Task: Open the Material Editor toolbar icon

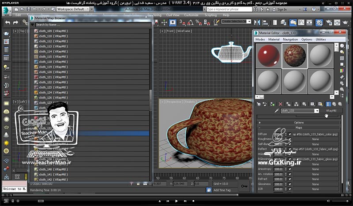Action: 319,22
